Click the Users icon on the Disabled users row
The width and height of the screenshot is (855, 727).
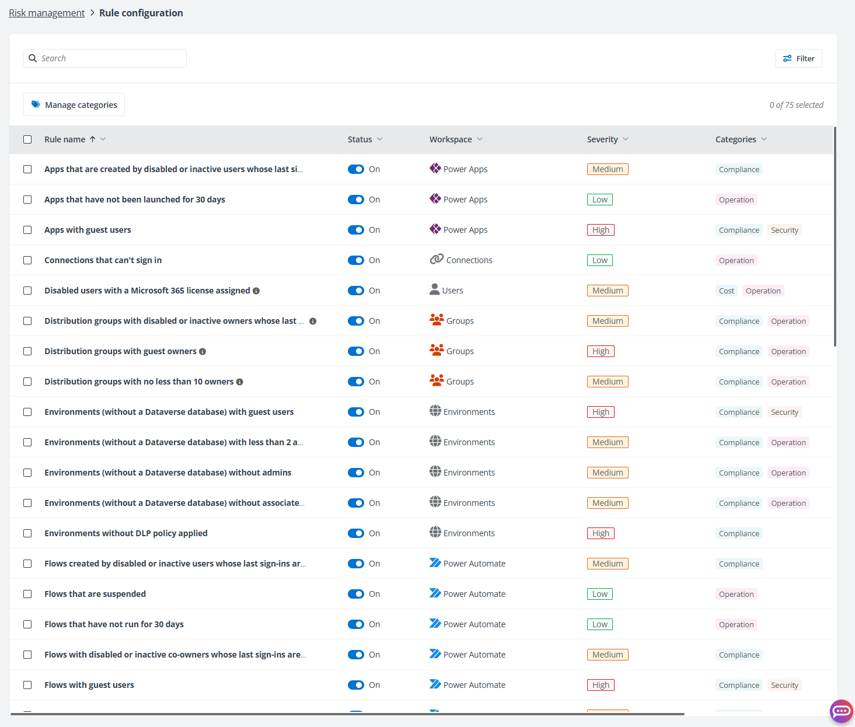point(435,289)
